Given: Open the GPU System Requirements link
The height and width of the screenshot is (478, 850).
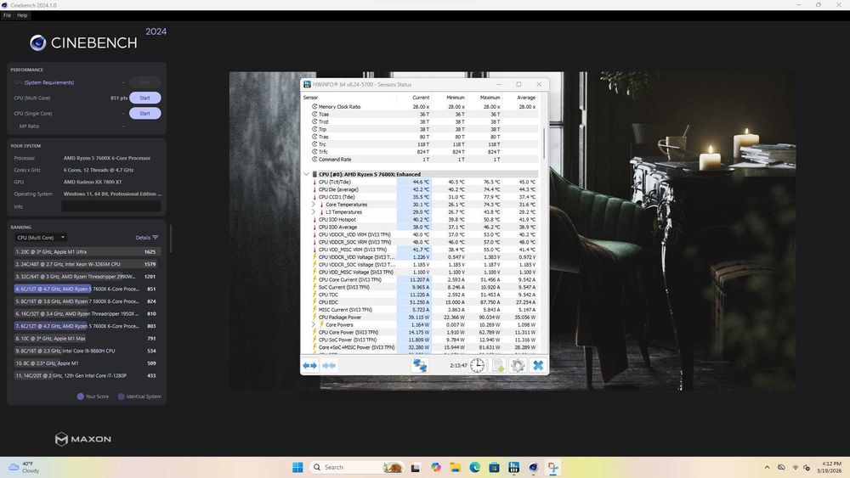Looking at the screenshot, I should point(49,82).
